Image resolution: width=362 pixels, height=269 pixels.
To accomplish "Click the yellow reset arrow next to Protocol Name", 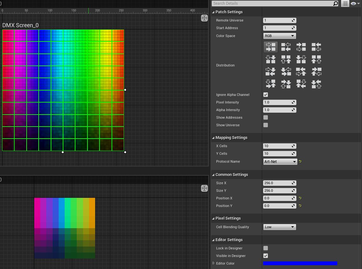I will tap(300, 161).
